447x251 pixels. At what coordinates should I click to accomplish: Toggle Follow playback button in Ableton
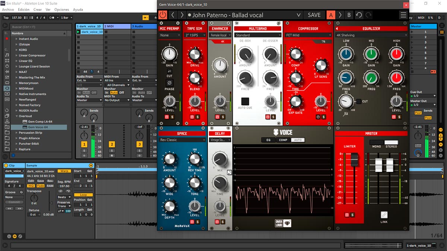click(x=145, y=17)
